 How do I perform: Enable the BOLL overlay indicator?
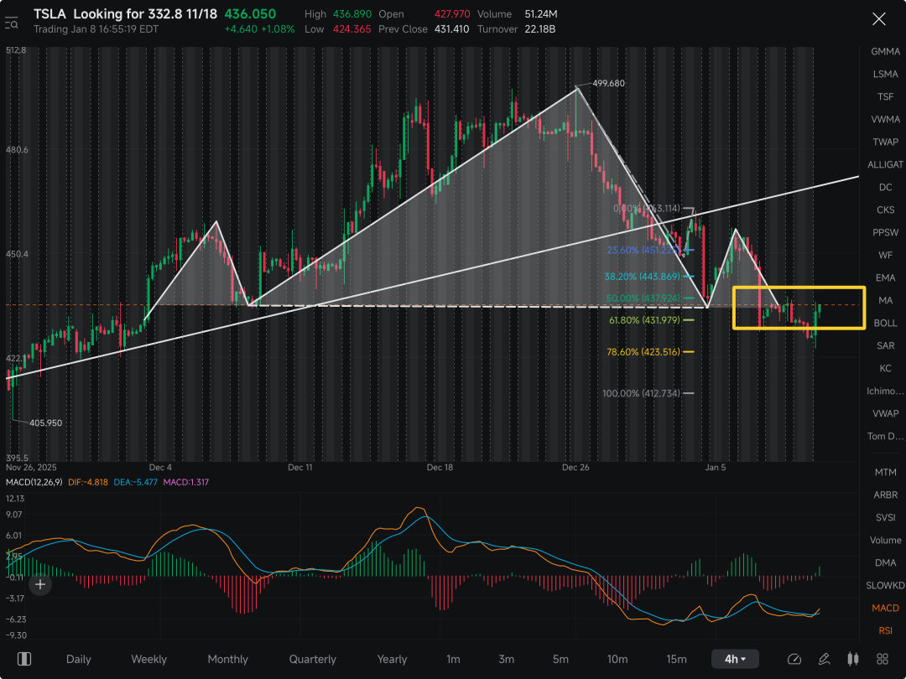coord(885,323)
